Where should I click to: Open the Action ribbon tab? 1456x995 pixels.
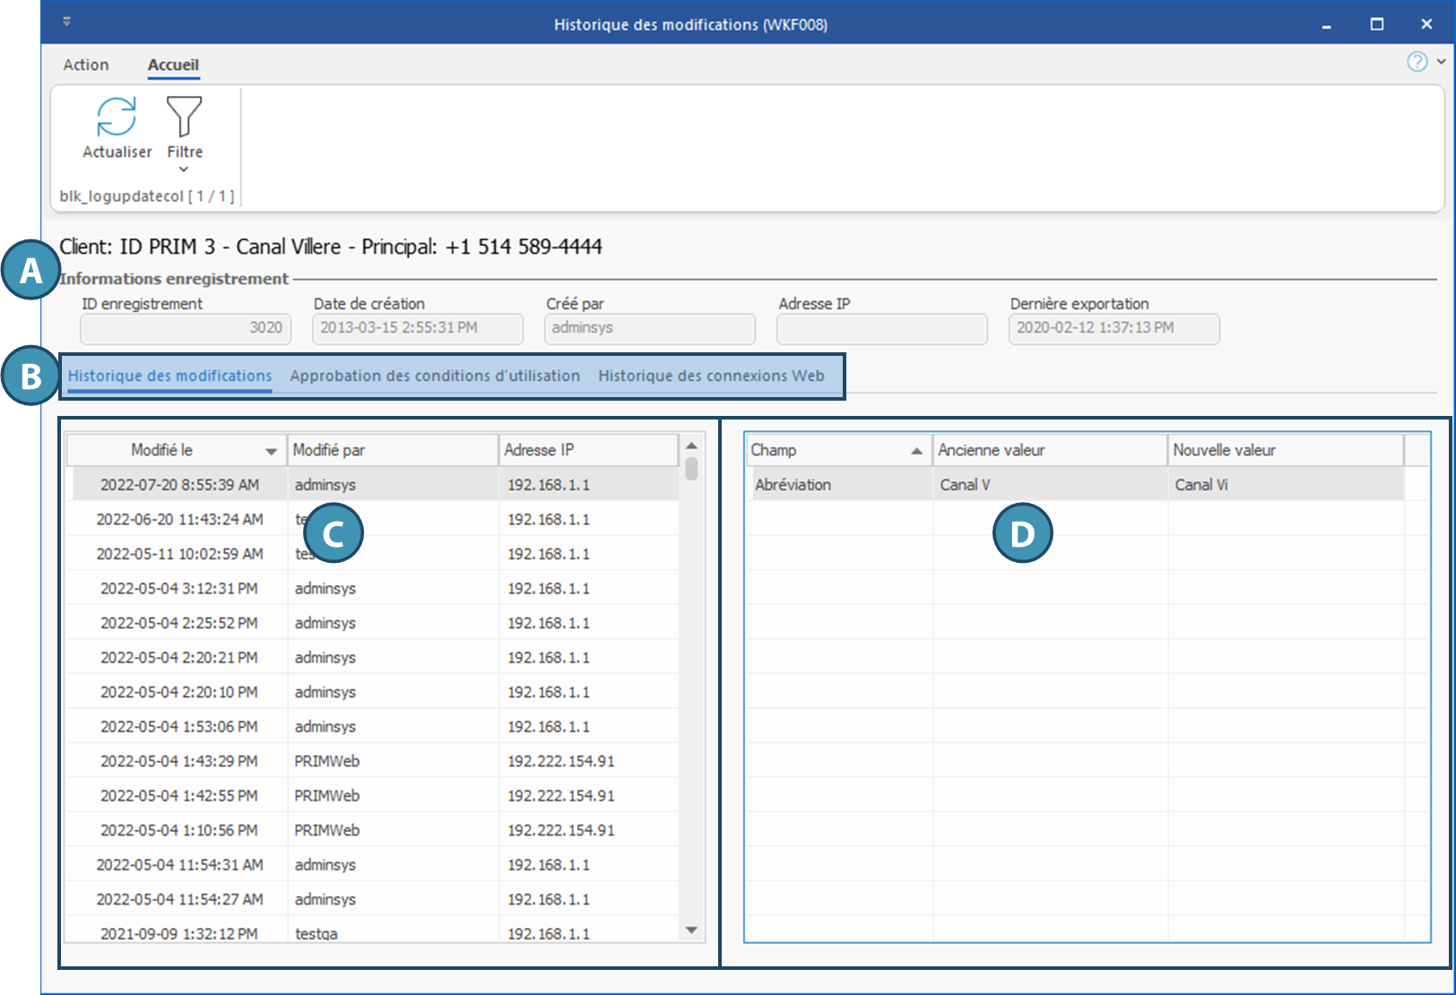click(x=86, y=65)
